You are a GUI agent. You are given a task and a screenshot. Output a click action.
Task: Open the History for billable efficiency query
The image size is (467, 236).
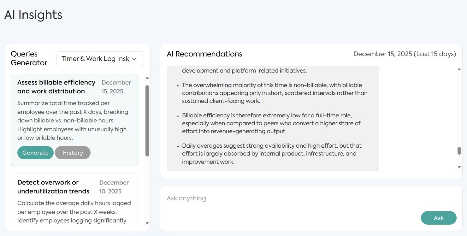pyautogui.click(x=73, y=153)
